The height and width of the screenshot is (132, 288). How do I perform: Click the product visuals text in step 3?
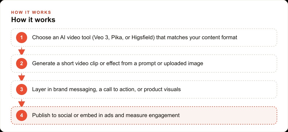point(163,89)
